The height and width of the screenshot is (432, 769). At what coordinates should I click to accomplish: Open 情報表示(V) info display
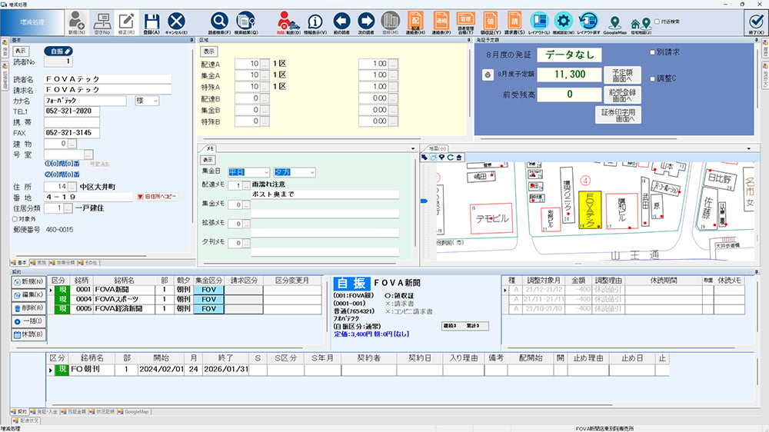point(315,22)
